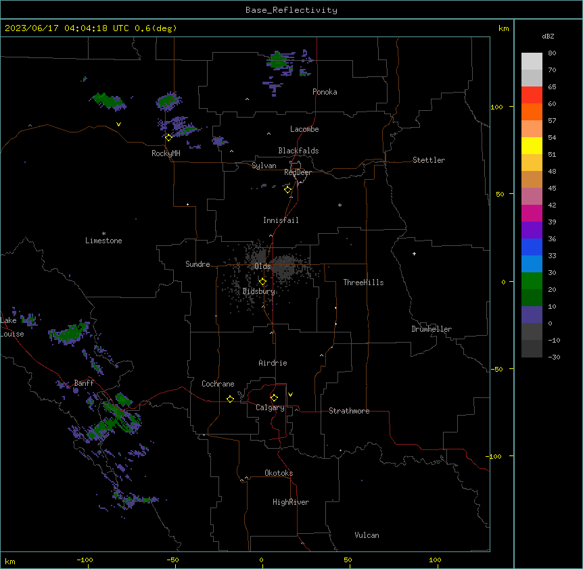583x569 pixels.
Task: Select the light gray 80 dBZ legend color
Action: pos(532,61)
